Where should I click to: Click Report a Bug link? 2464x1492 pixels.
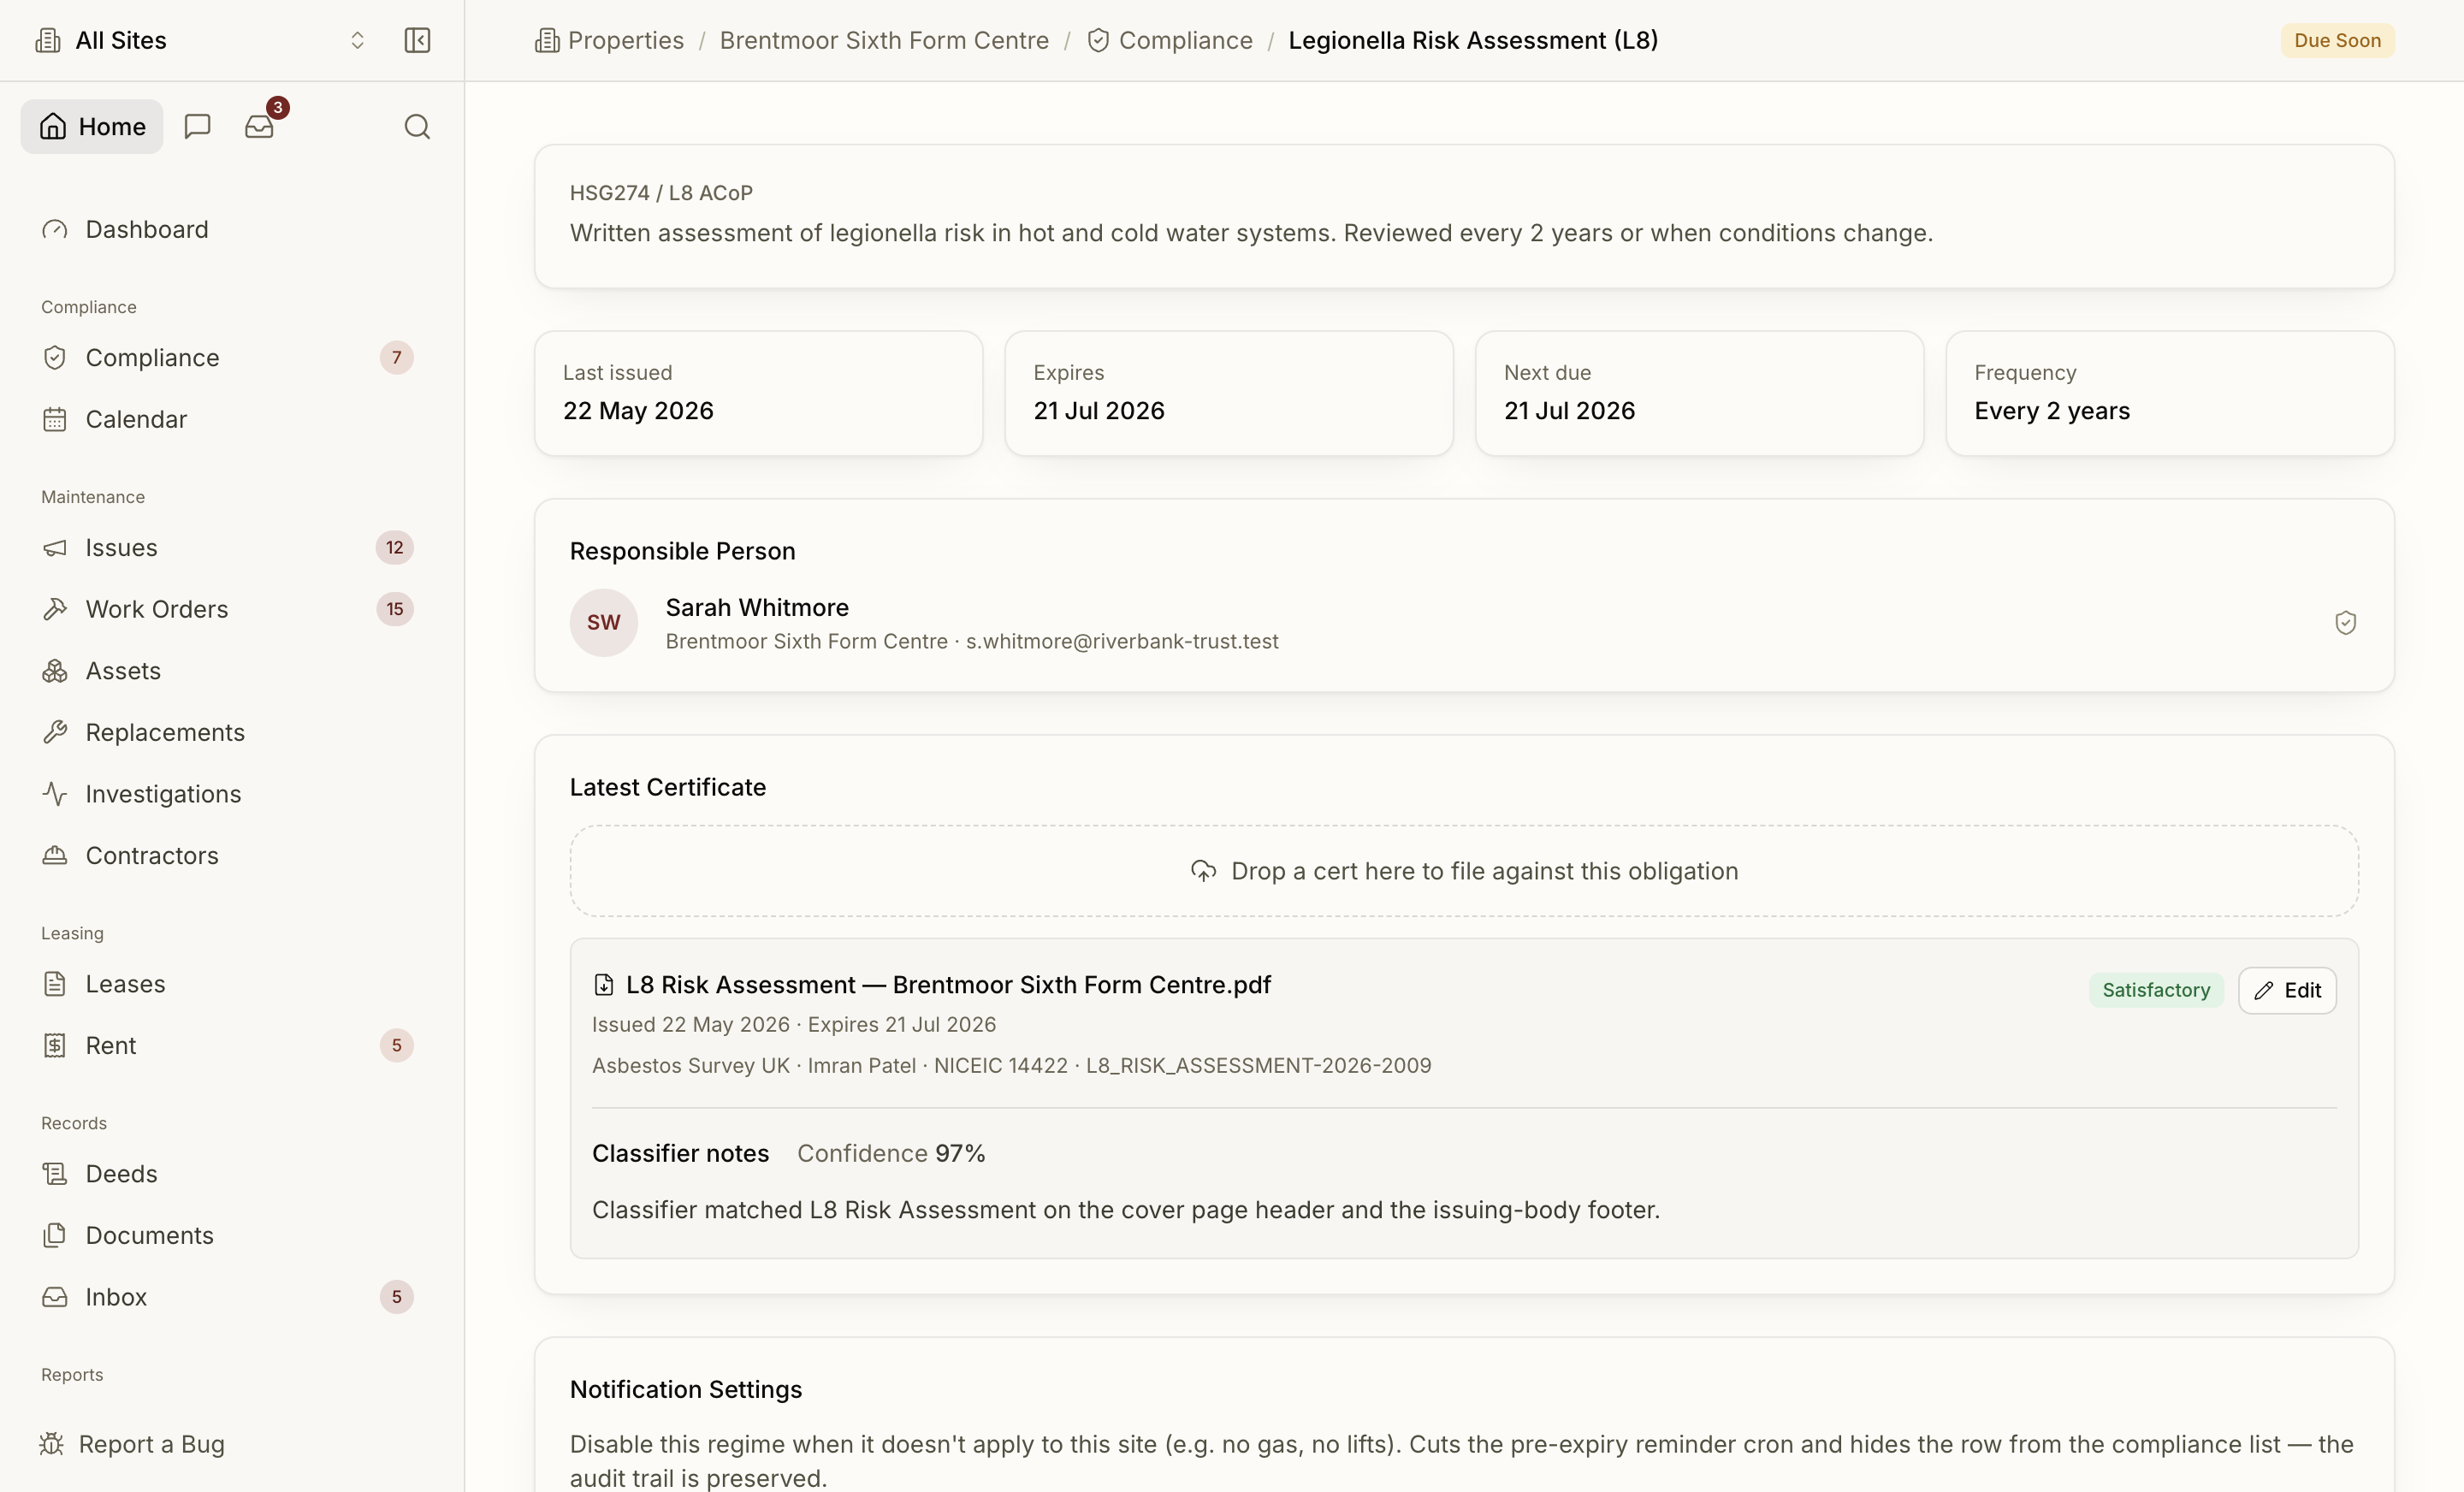[x=132, y=1443]
